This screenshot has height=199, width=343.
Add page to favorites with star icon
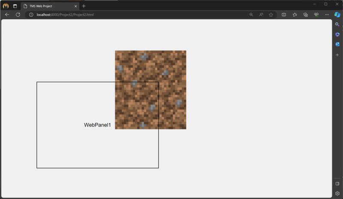pos(271,15)
